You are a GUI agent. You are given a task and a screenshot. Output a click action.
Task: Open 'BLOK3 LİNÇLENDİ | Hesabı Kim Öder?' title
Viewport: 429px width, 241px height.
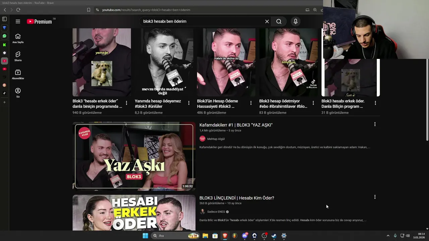237,198
